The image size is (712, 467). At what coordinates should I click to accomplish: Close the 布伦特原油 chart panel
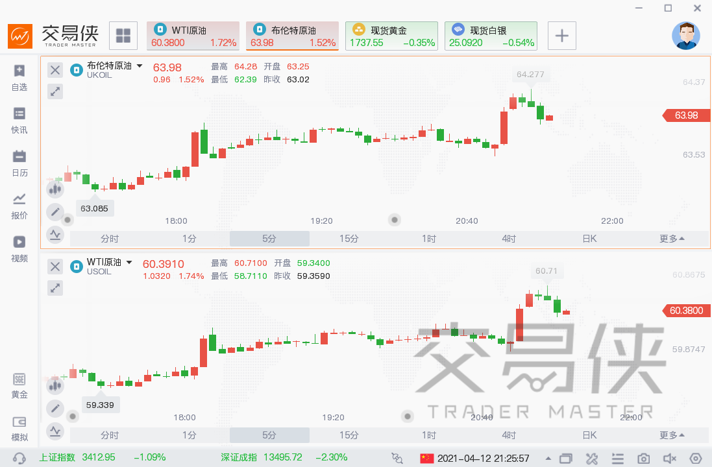(x=55, y=70)
